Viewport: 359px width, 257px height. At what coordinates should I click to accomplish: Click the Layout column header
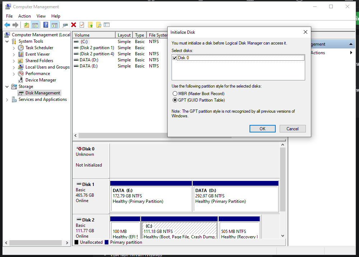click(124, 35)
